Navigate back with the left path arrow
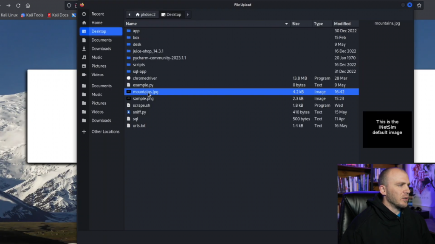The image size is (435, 244). tap(129, 14)
